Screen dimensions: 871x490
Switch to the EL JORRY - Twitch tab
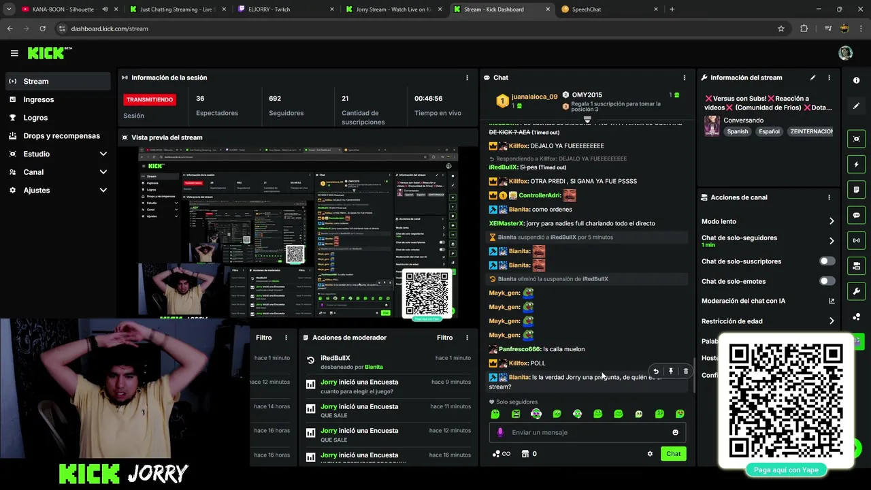285,10
